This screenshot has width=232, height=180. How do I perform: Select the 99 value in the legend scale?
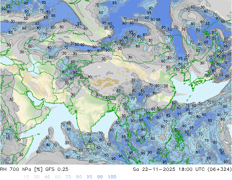point(100,177)
